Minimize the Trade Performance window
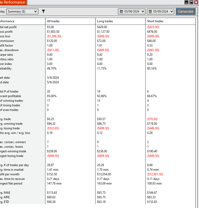Screen dimensions: 199x208 coord(186,2)
